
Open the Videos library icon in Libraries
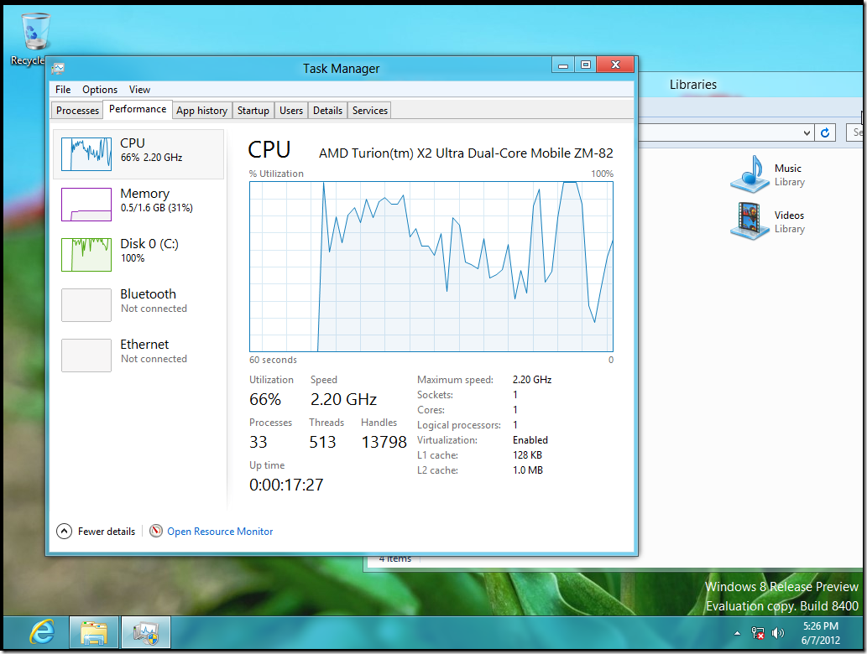click(749, 221)
